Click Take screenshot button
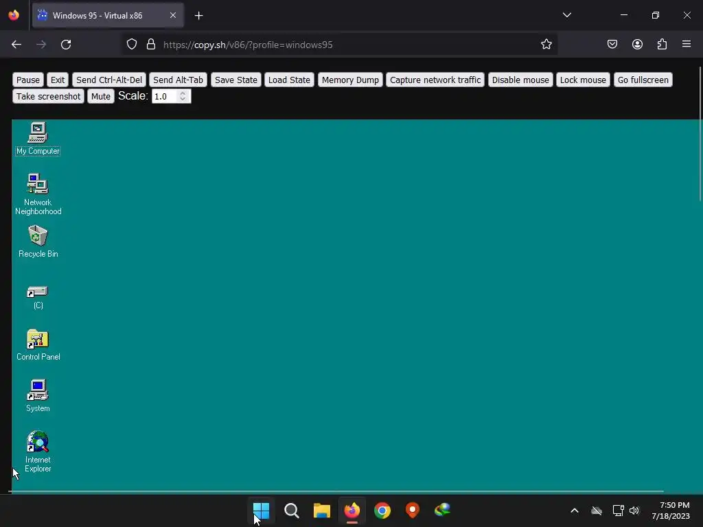 (49, 96)
